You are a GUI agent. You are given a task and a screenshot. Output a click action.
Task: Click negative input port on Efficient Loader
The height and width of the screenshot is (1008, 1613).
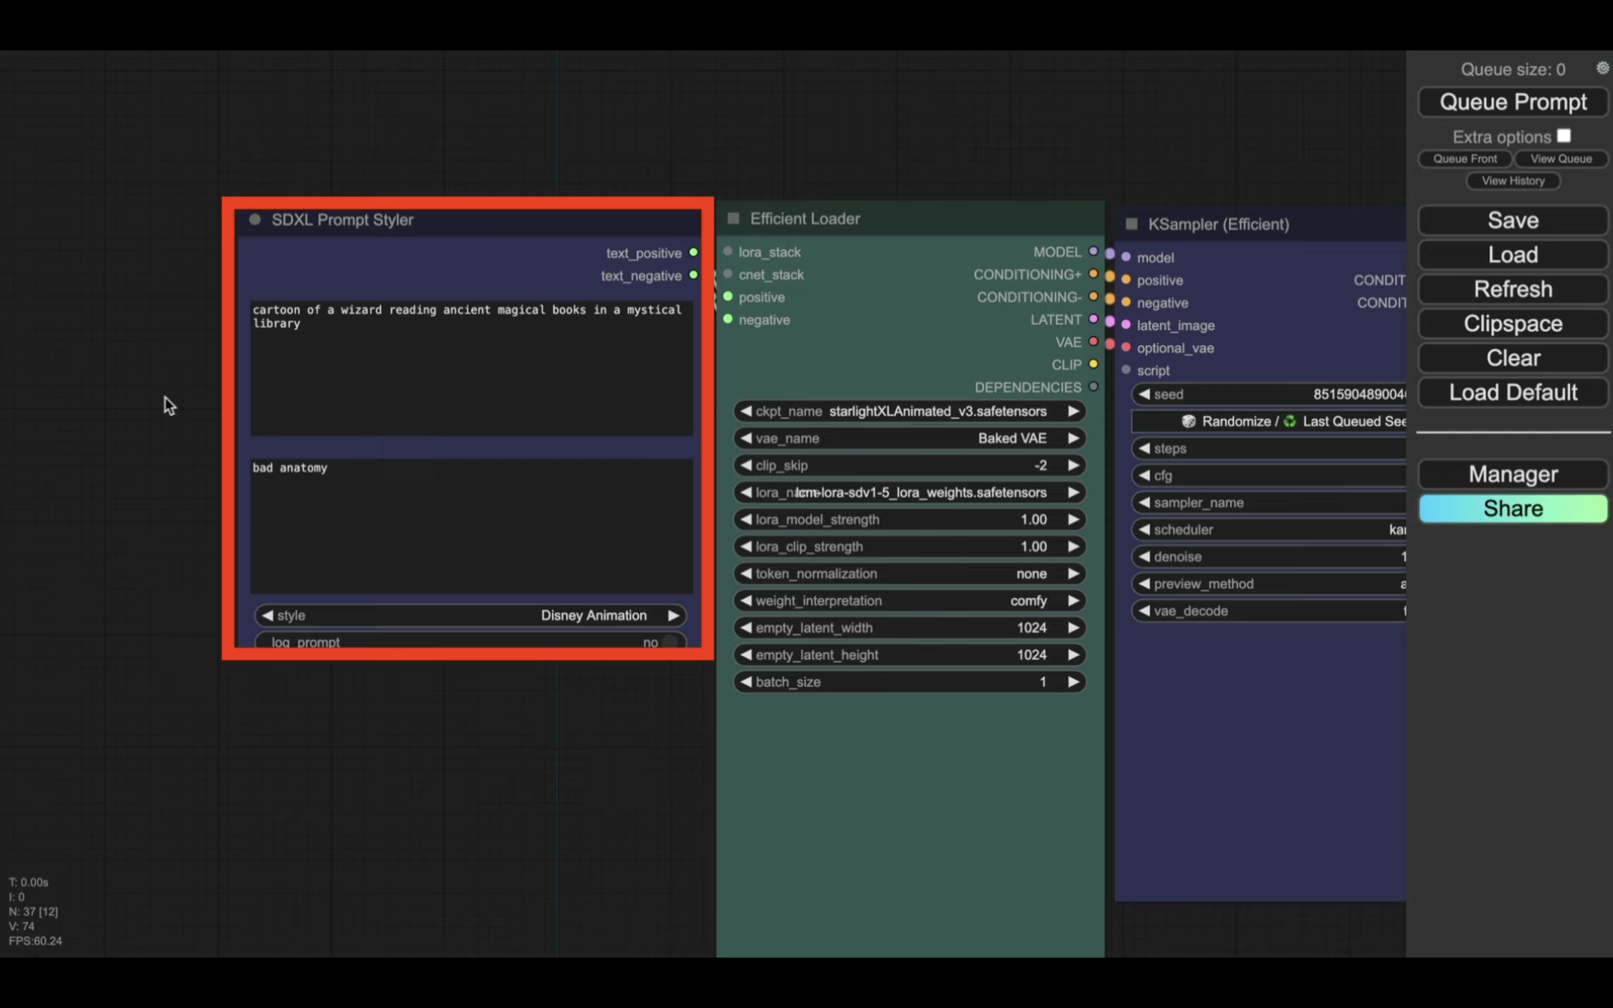(728, 319)
